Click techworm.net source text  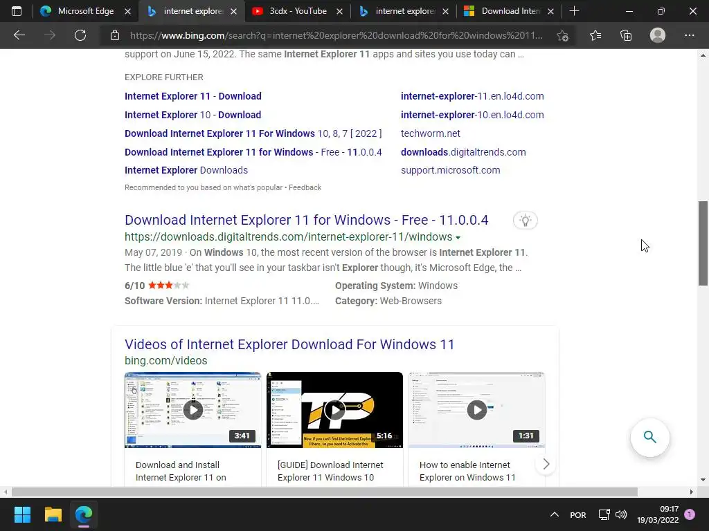click(x=431, y=133)
